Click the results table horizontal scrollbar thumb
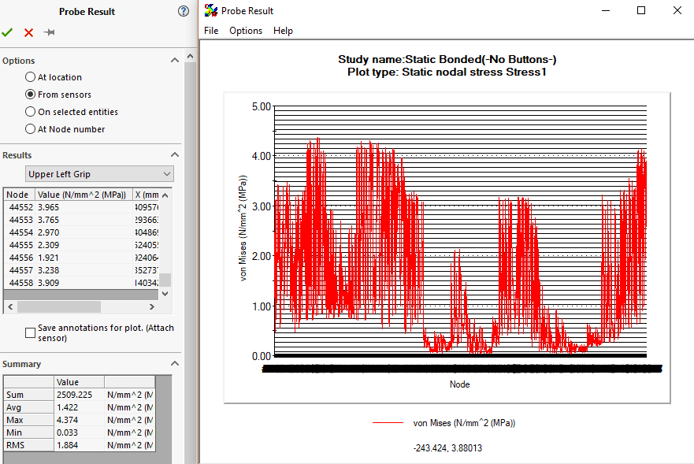 (59, 306)
